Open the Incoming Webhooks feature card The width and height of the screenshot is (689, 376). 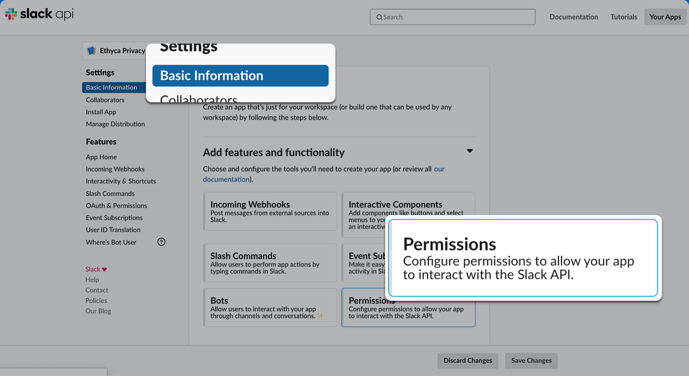pos(270,212)
